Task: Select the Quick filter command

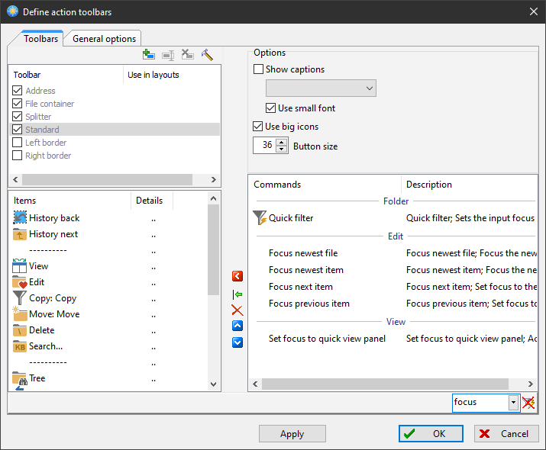Action: (291, 218)
